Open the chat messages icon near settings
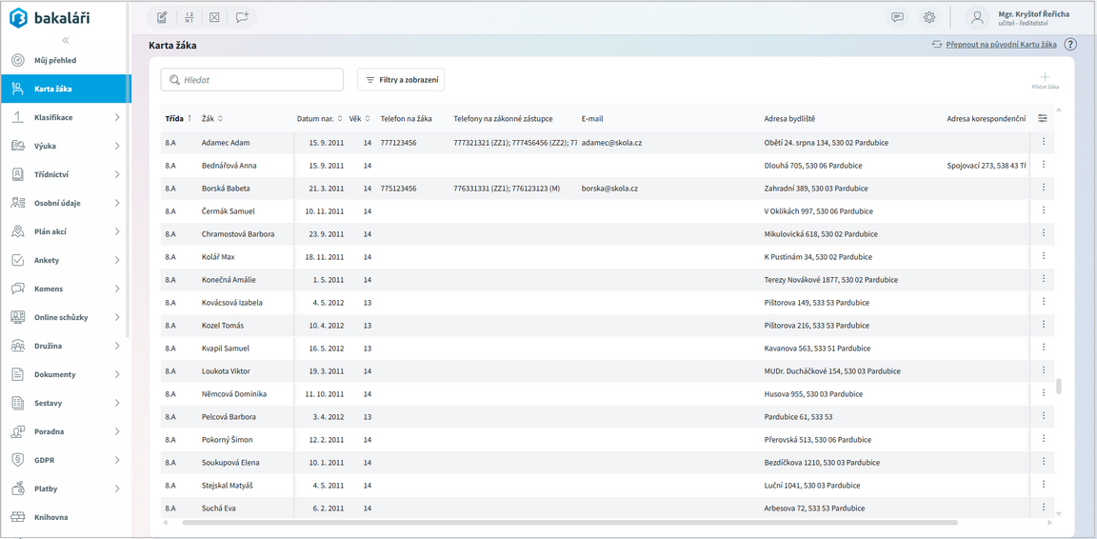This screenshot has height=539, width=1097. (x=897, y=17)
